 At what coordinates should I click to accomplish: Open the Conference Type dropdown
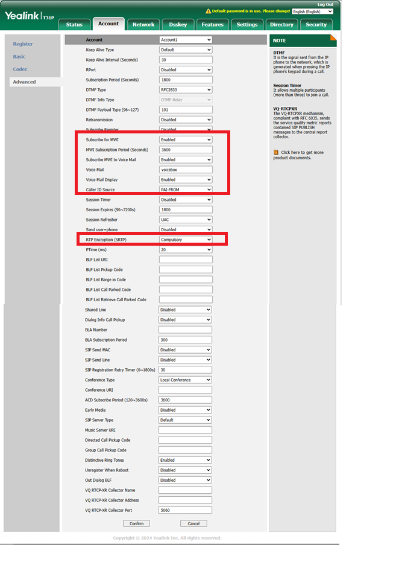pyautogui.click(x=185, y=380)
